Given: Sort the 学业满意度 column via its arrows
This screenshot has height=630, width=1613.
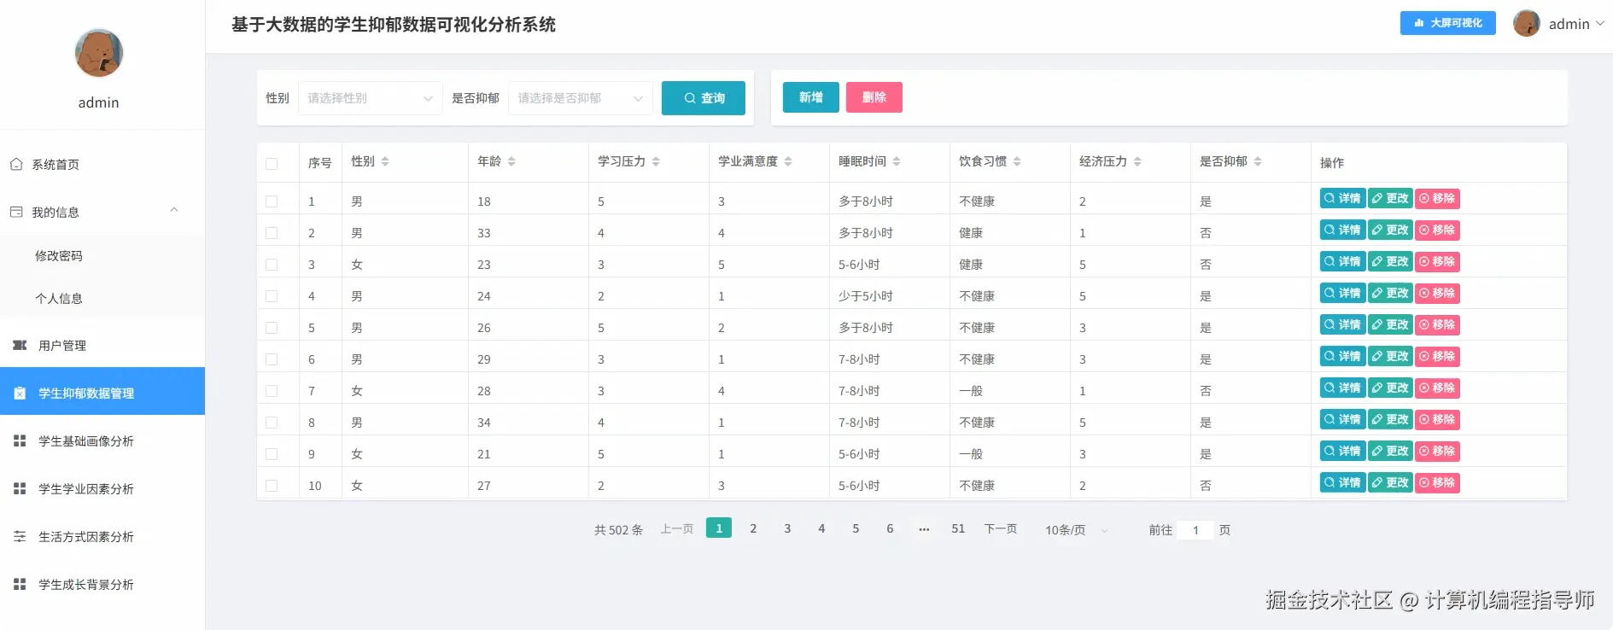Looking at the screenshot, I should [788, 161].
